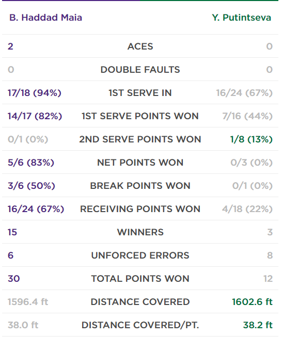
Task: Click the 1ST SERVE IN label
Action: click(x=140, y=92)
